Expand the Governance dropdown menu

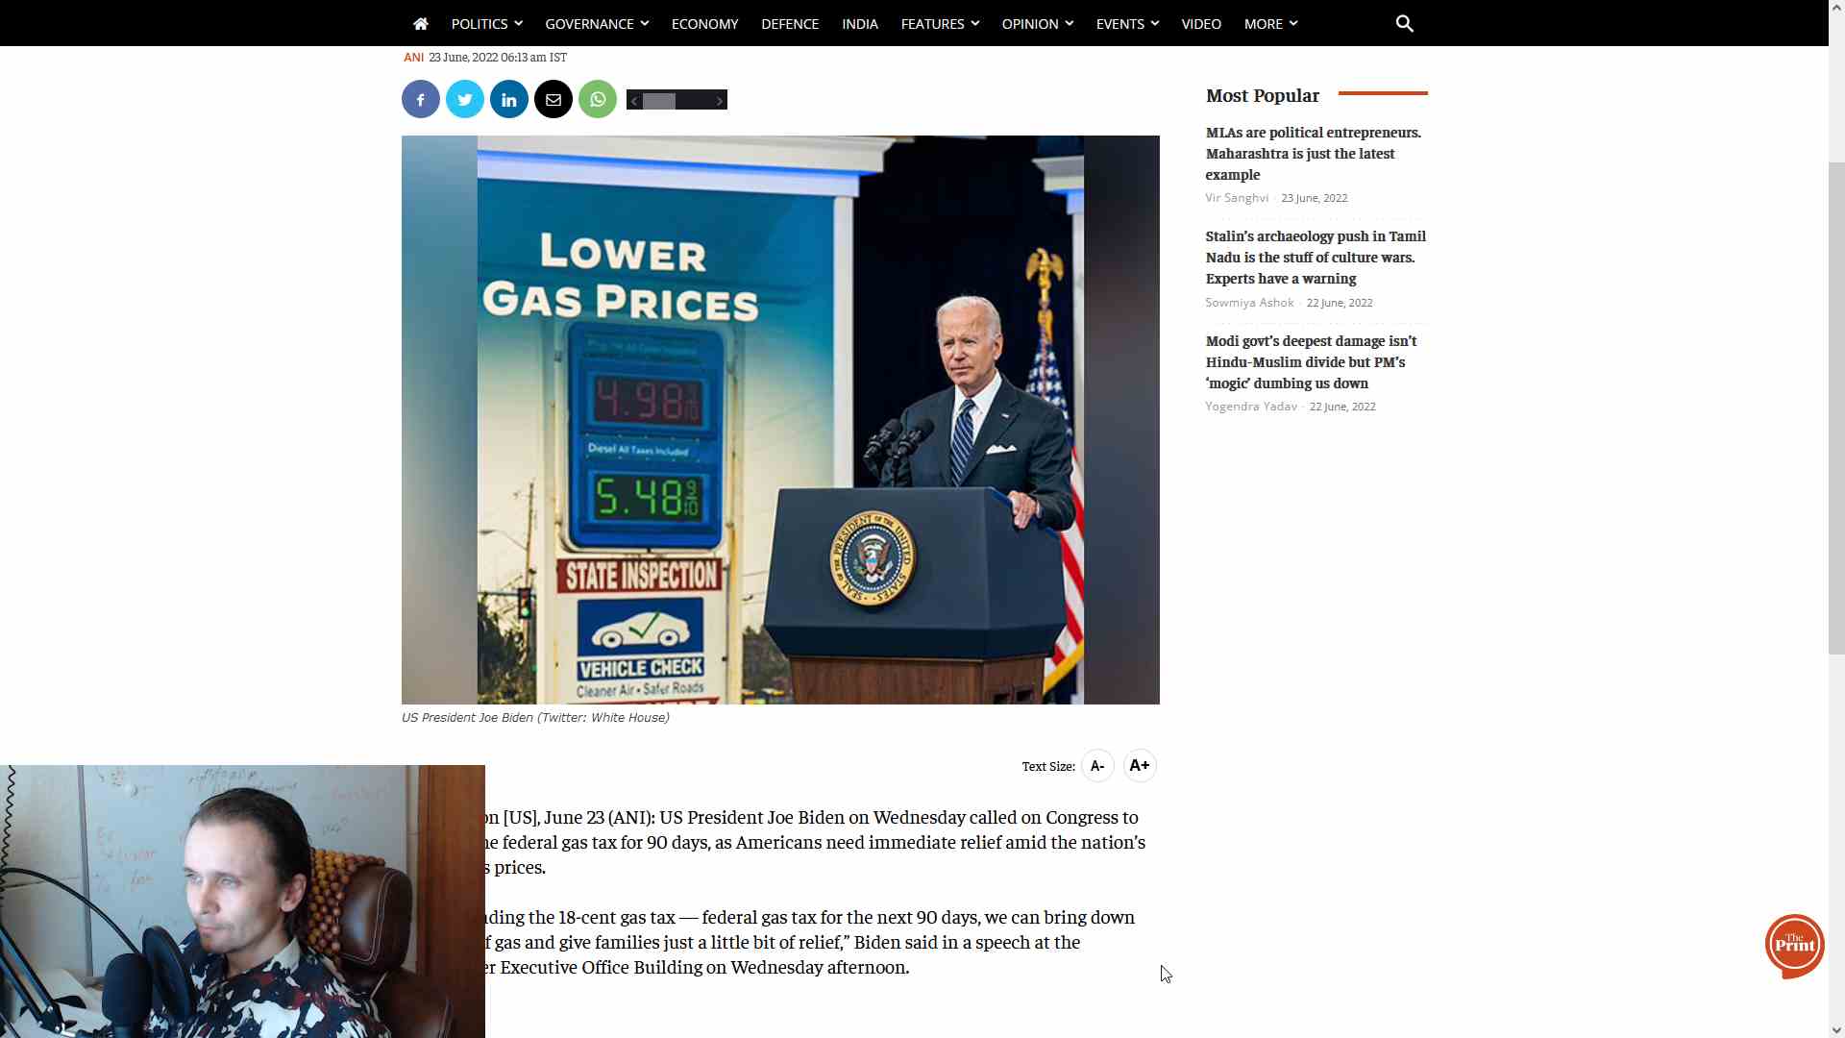tap(597, 24)
